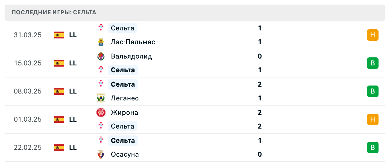This screenshot has width=390, height=167.
Task: Click the green В result badge for Леганес win
Action: point(373,91)
